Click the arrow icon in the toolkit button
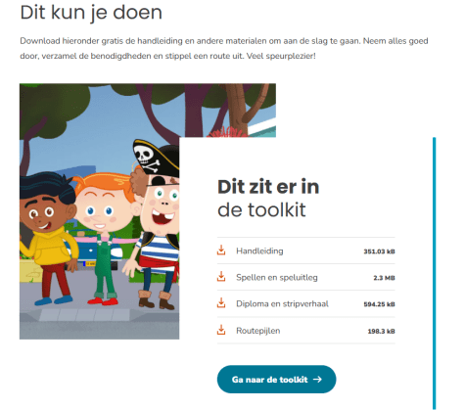This screenshot has width=465, height=410. click(x=317, y=379)
